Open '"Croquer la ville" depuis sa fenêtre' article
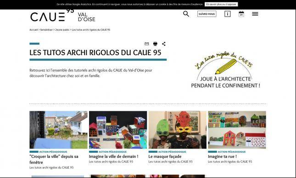The height and width of the screenshot is (178, 296). coord(54,159)
